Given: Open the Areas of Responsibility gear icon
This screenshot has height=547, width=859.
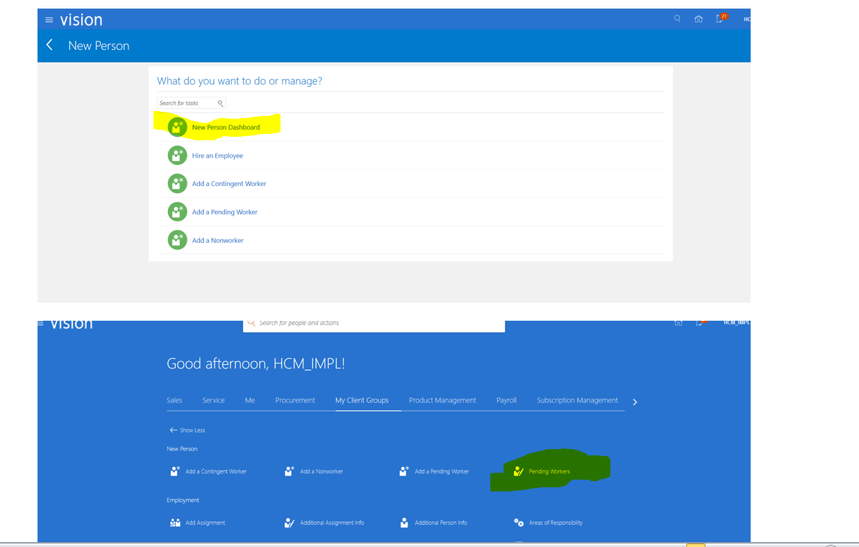Looking at the screenshot, I should tap(519, 522).
